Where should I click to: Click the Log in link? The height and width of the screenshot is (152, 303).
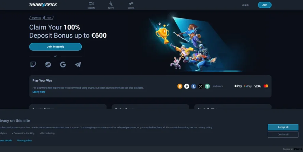point(245,5)
